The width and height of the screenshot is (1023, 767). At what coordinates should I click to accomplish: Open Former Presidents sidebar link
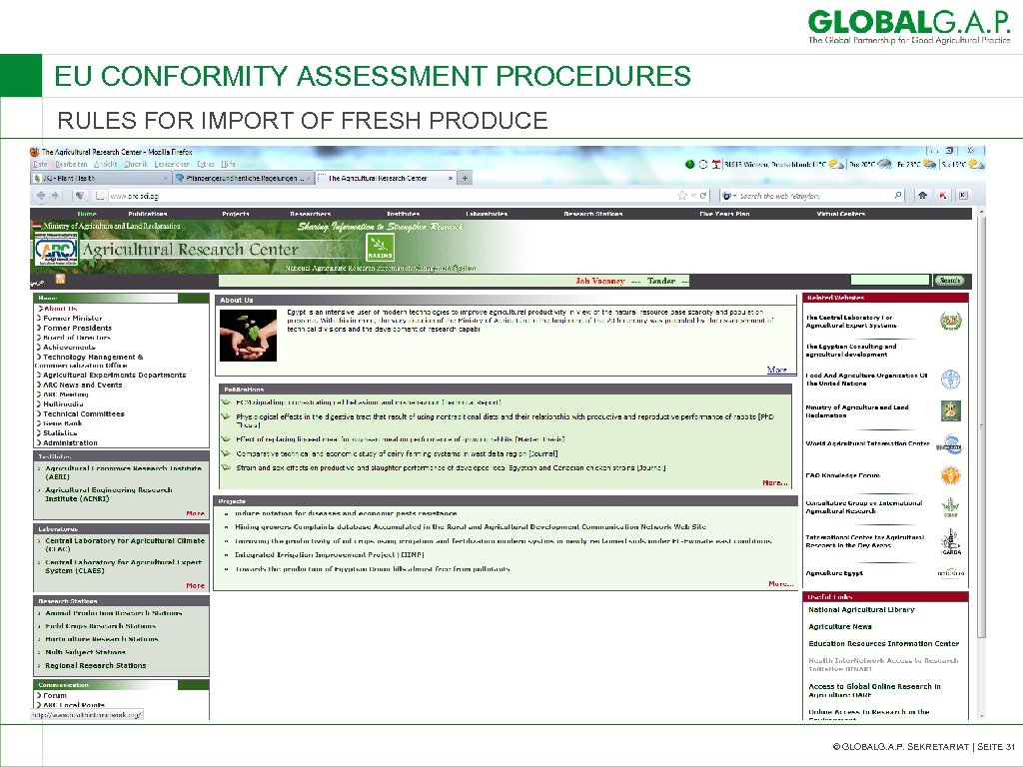(x=77, y=328)
